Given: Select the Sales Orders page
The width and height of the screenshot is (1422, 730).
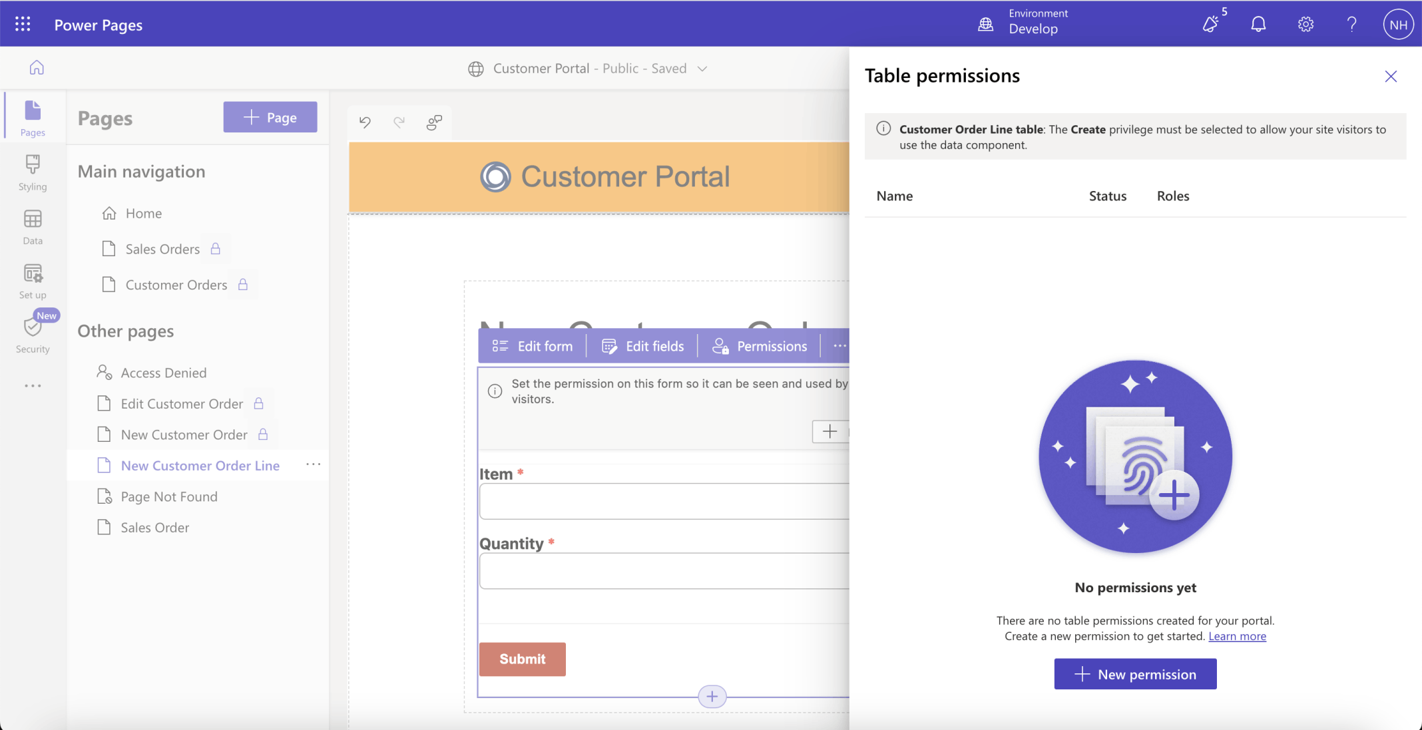Looking at the screenshot, I should 162,249.
